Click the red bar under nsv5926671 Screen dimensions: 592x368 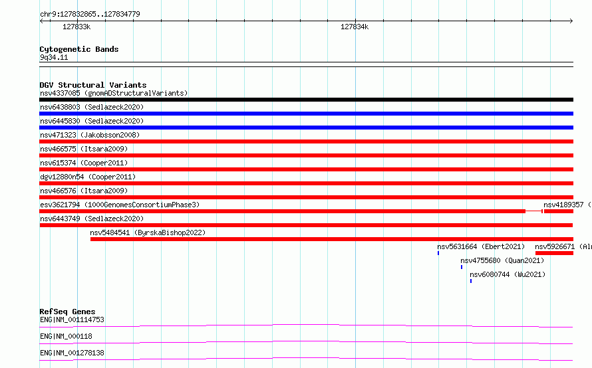554,253
